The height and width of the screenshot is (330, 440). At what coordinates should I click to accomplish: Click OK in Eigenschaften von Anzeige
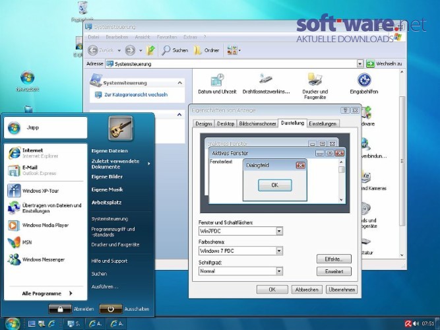[272, 289]
